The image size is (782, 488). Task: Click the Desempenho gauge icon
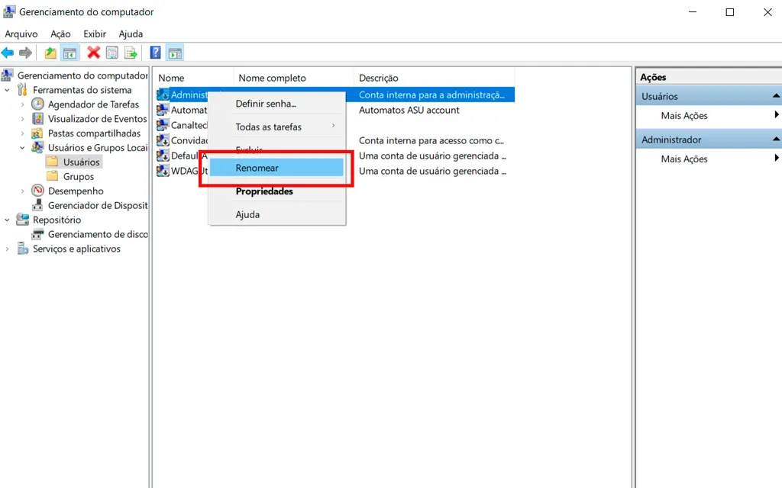[x=37, y=191]
